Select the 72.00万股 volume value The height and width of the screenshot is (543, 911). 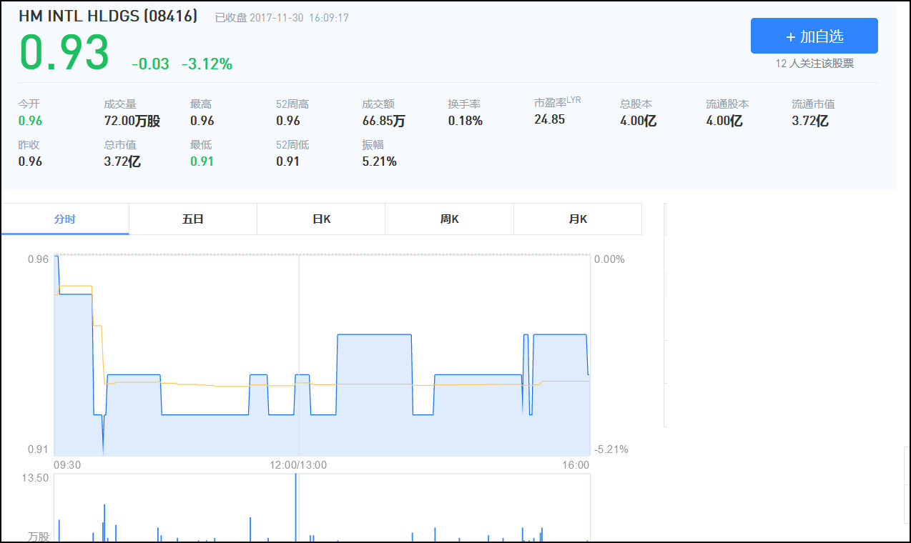[132, 121]
